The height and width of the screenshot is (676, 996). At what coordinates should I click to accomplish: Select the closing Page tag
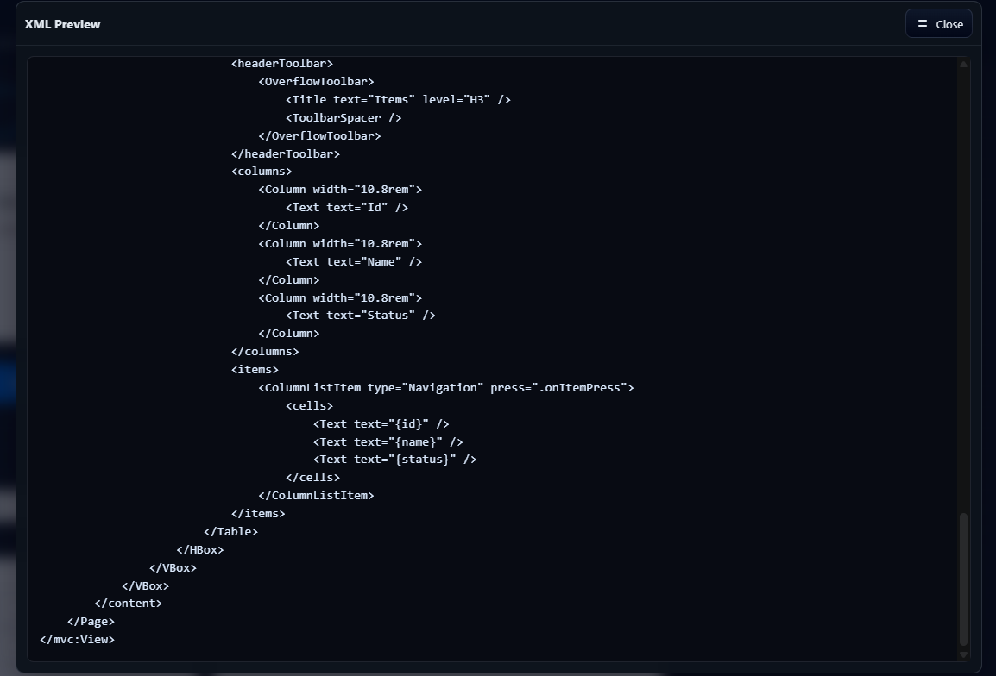click(90, 621)
